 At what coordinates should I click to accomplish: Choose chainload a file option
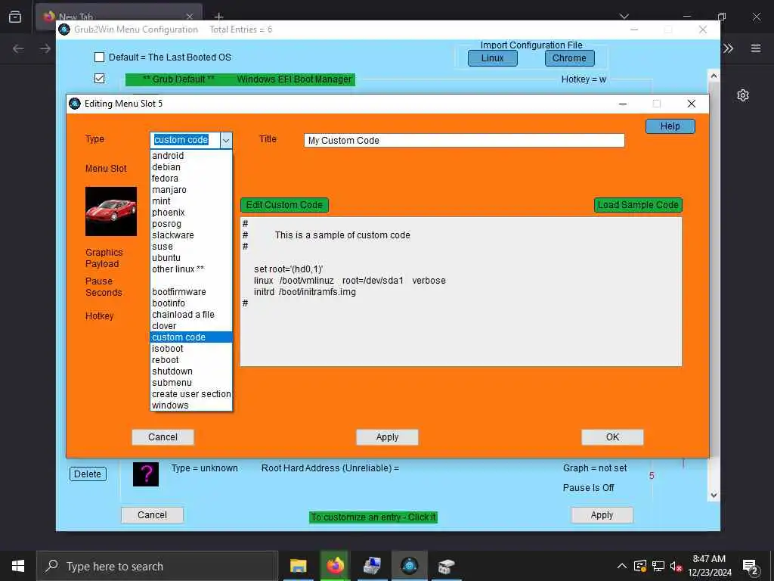coord(191,315)
